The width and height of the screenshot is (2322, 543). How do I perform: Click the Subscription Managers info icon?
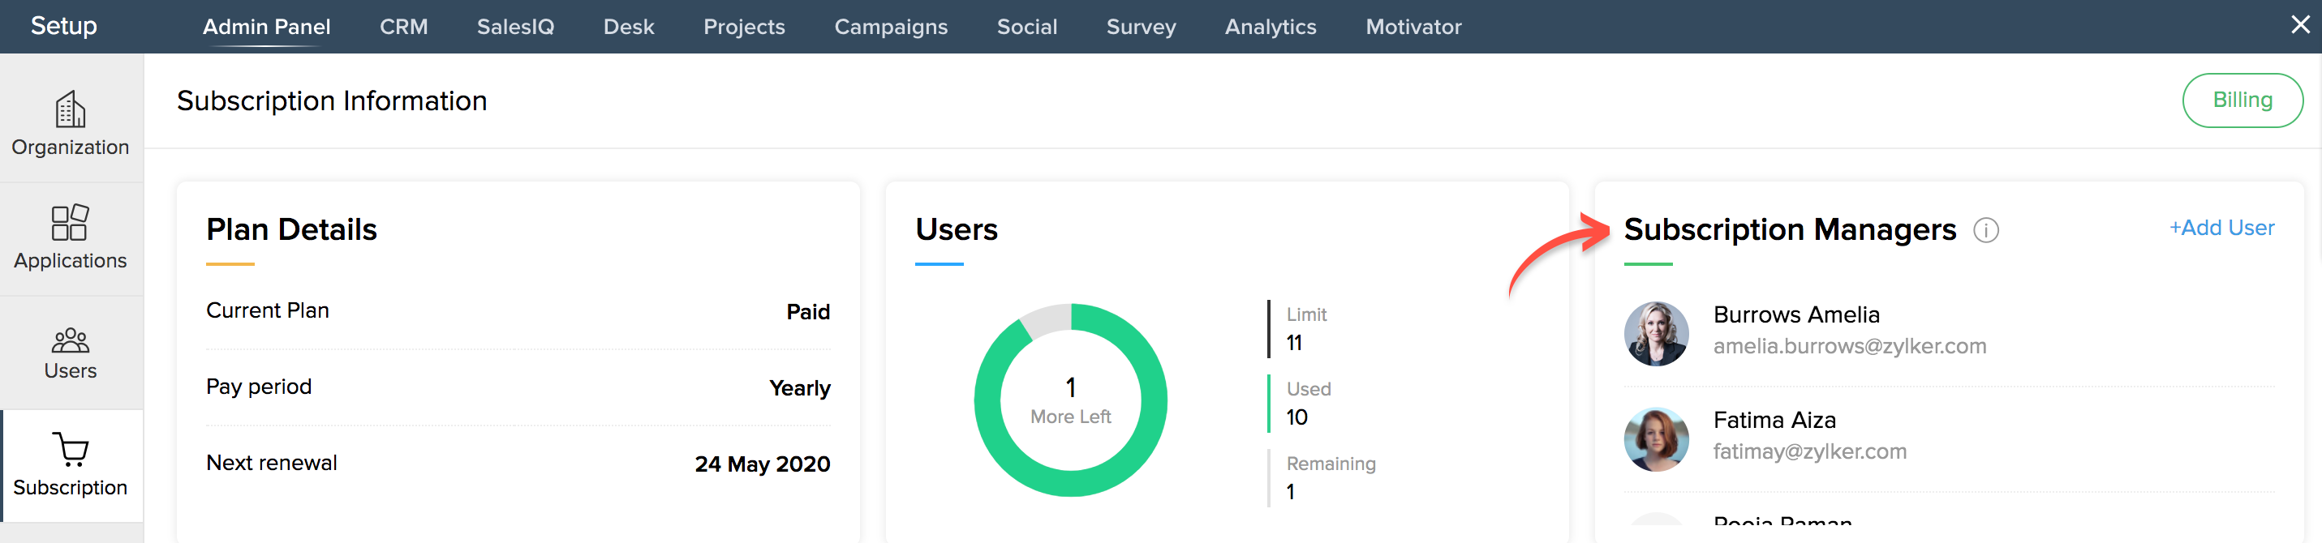point(1986,230)
